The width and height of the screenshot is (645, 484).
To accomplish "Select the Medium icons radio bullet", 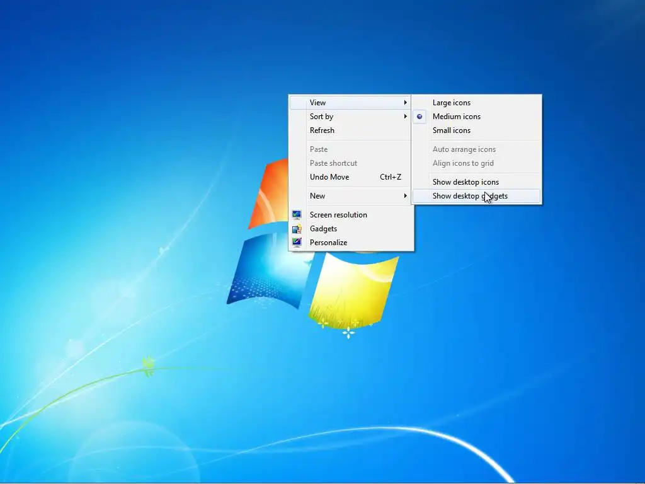I will click(x=419, y=117).
